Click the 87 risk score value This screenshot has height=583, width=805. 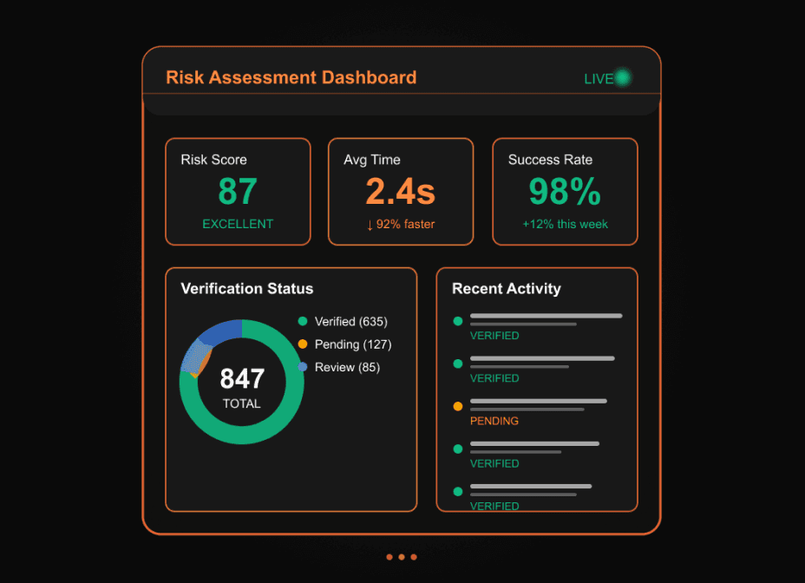pos(237,191)
